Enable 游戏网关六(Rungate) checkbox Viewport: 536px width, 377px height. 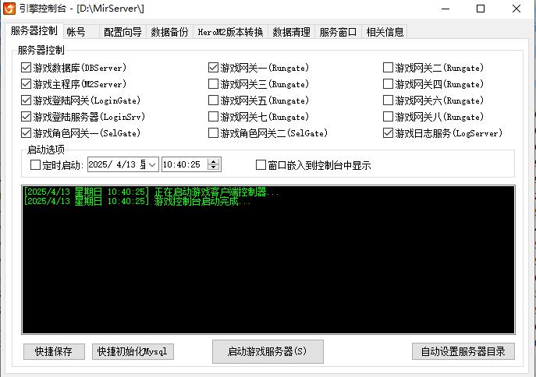click(388, 100)
